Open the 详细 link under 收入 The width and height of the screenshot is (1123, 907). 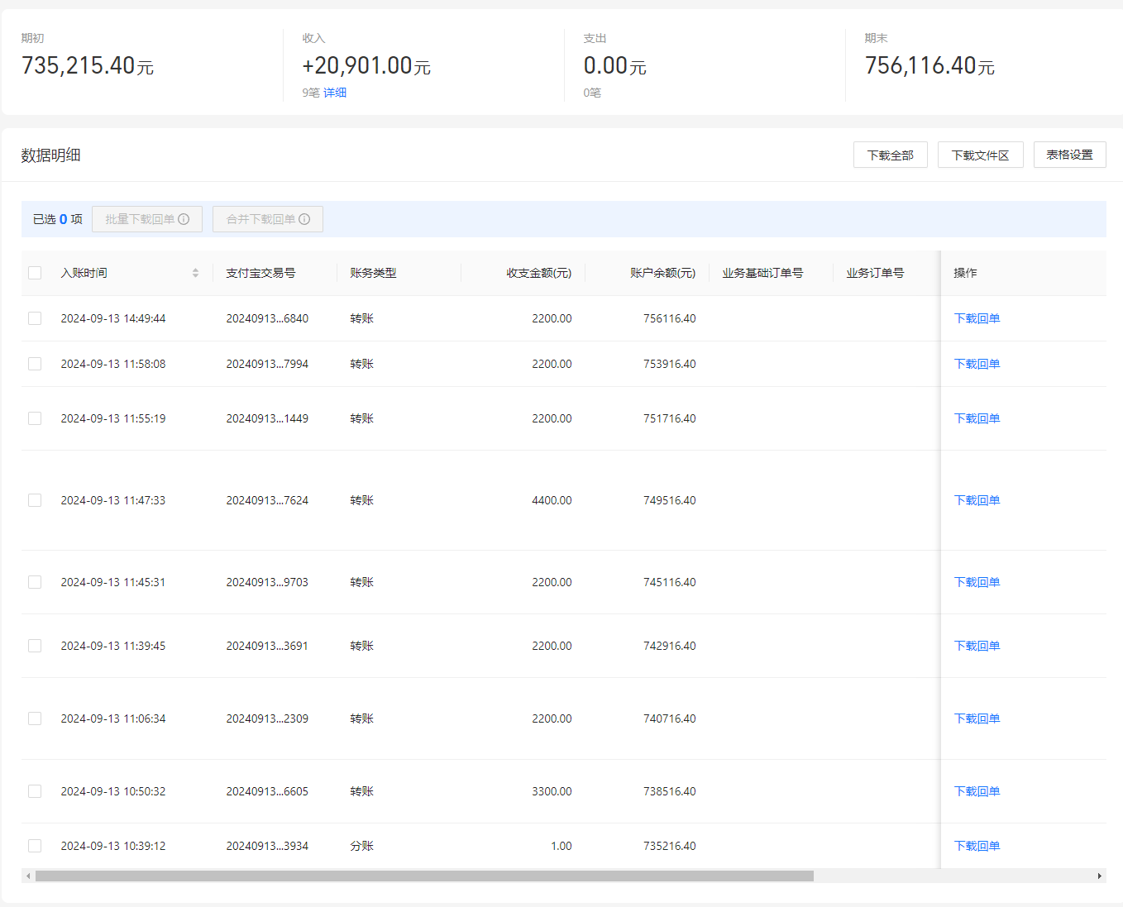335,93
